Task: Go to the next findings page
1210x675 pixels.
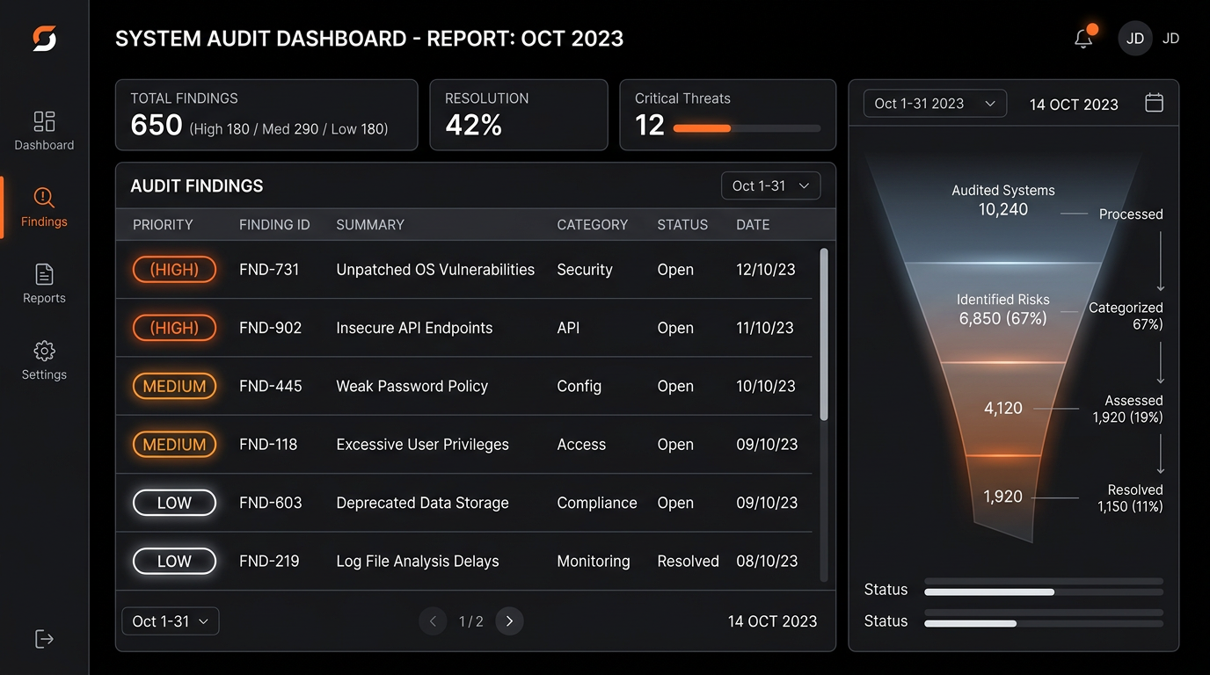Action: [x=509, y=621]
